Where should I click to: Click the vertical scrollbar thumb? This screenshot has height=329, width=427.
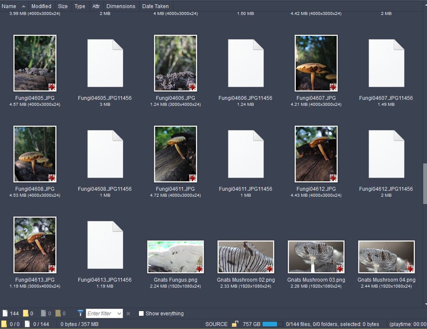[425, 184]
